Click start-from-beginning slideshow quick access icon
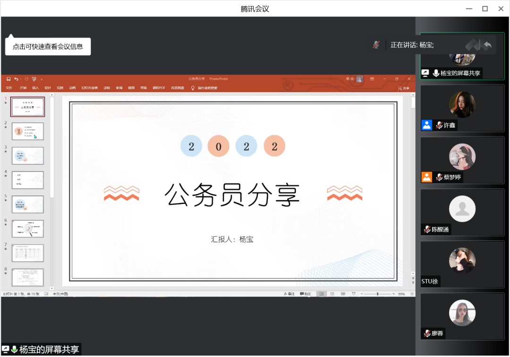This screenshot has height=357, width=510. tap(34, 79)
